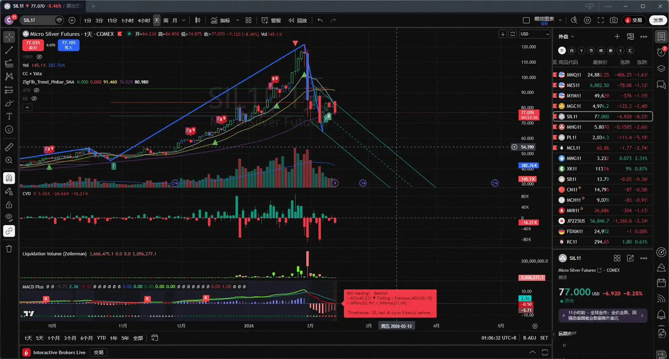Activate the zoom in tool

[9, 160]
